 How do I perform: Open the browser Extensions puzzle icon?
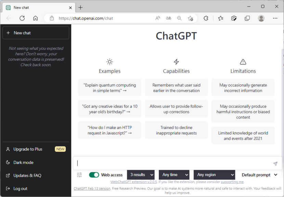(206, 18)
